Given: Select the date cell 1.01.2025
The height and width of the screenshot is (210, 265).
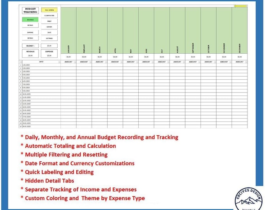Looking at the screenshot, I should (41, 65).
